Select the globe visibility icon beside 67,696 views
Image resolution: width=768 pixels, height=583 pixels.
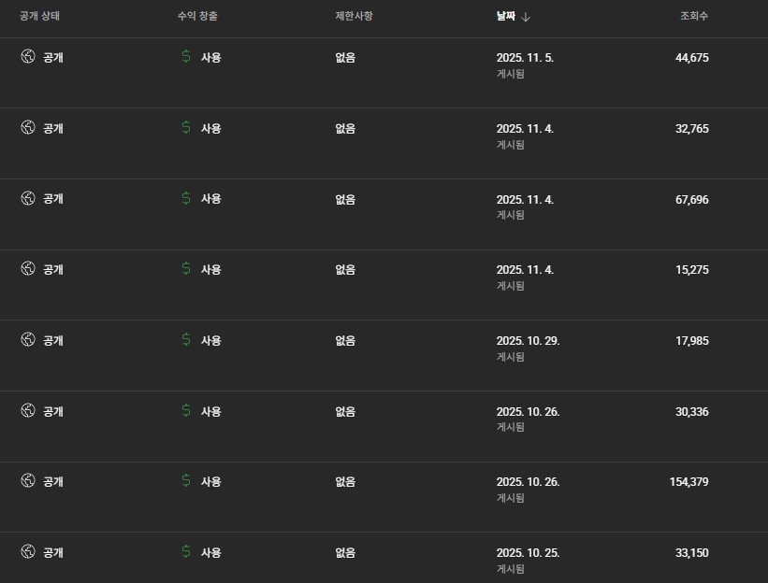(x=28, y=198)
